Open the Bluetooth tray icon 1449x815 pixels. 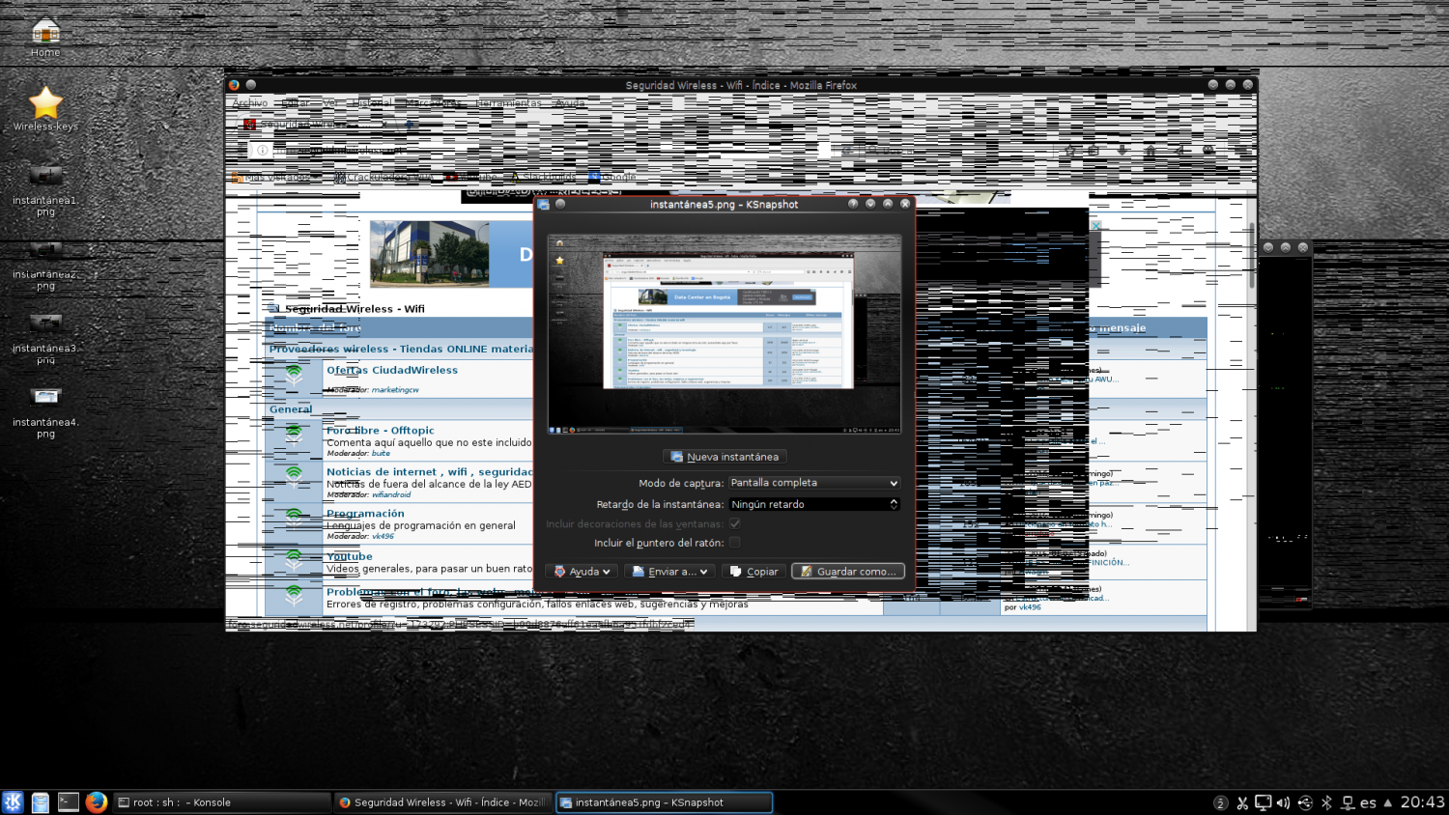point(1326,802)
